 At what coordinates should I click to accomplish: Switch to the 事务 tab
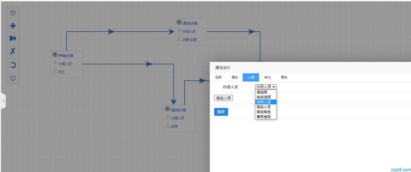click(x=284, y=77)
